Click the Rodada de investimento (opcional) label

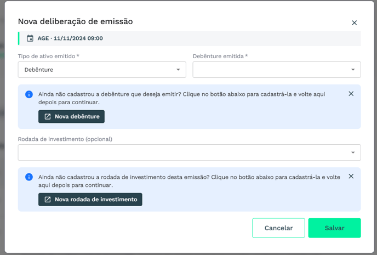tap(65, 139)
